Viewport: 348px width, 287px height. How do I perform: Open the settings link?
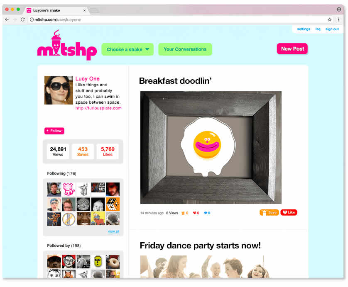[304, 29]
